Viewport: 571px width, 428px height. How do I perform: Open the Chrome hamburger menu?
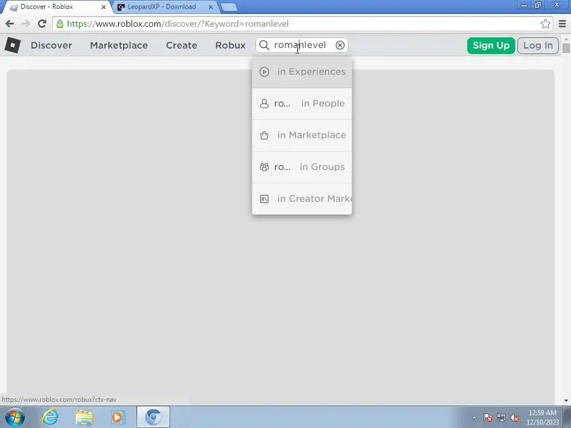click(562, 23)
